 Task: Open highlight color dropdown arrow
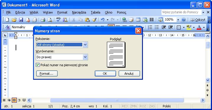pyautogui.click(x=194, y=27)
